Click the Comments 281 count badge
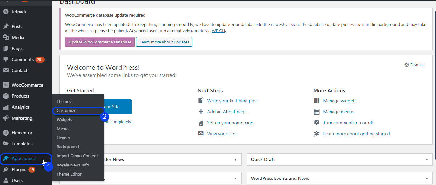This screenshot has width=436, height=185. 40,59
